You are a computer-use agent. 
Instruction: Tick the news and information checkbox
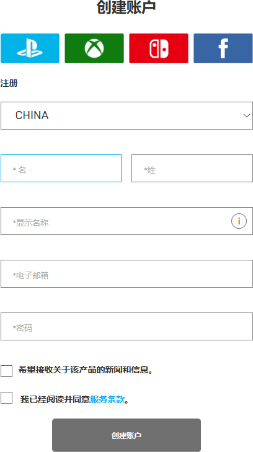point(6,371)
